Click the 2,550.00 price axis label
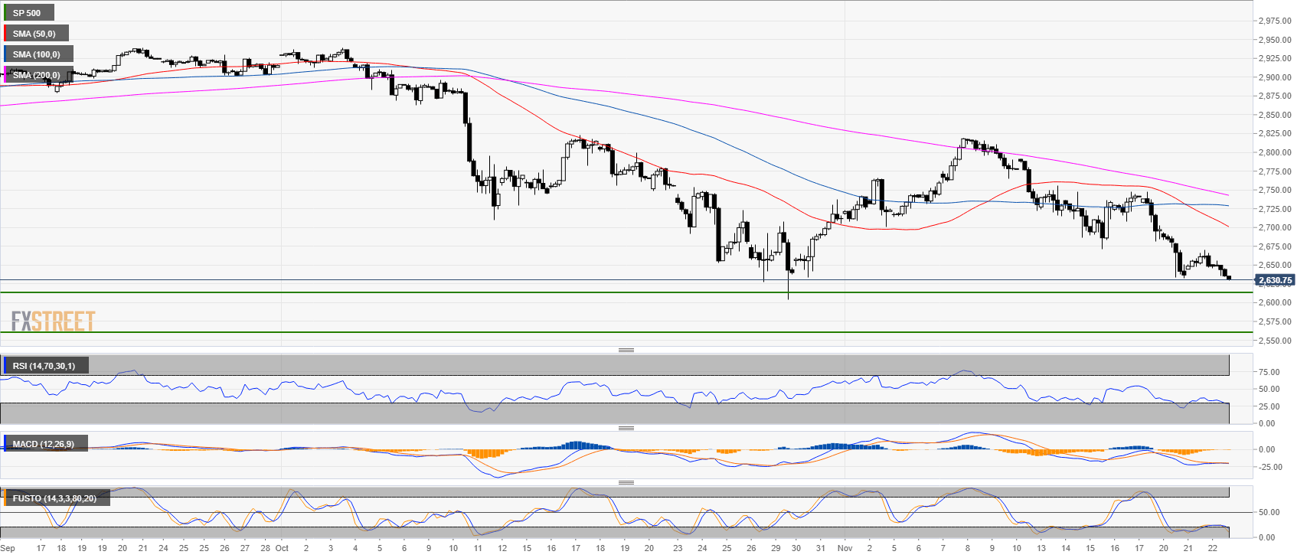Screen dimensions: 1307x558 [x=1275, y=341]
